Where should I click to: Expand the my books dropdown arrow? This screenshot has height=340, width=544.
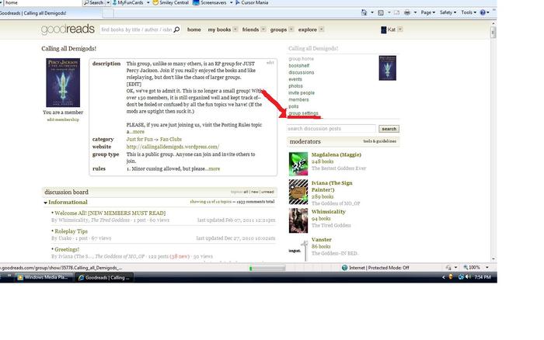[x=235, y=29]
